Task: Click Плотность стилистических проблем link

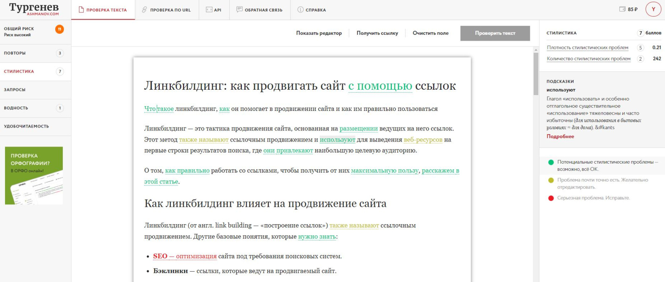Action: point(588,48)
